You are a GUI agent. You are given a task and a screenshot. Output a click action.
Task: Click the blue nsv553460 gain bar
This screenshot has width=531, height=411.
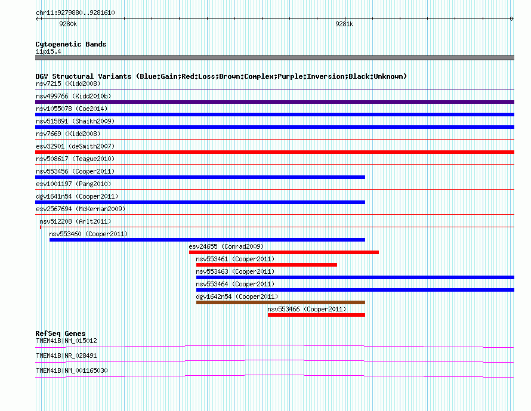[207, 240]
